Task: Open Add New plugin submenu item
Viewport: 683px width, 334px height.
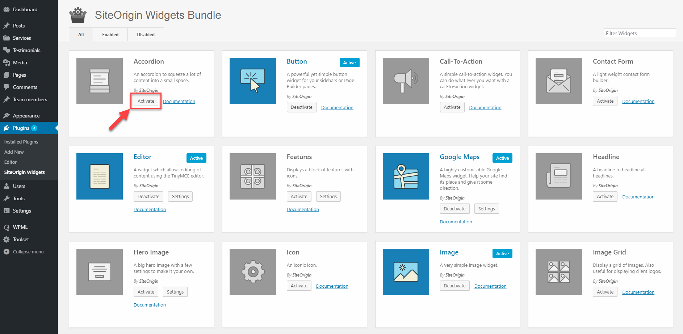Action: pos(14,152)
